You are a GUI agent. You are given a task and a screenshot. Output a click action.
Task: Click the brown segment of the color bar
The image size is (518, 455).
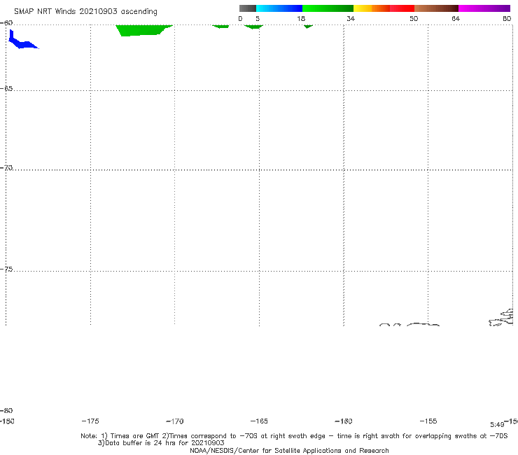[436, 8]
